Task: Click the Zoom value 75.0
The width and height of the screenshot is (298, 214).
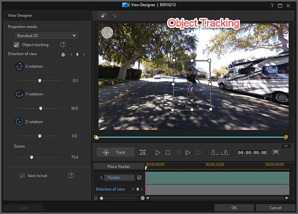Action: click(74, 157)
